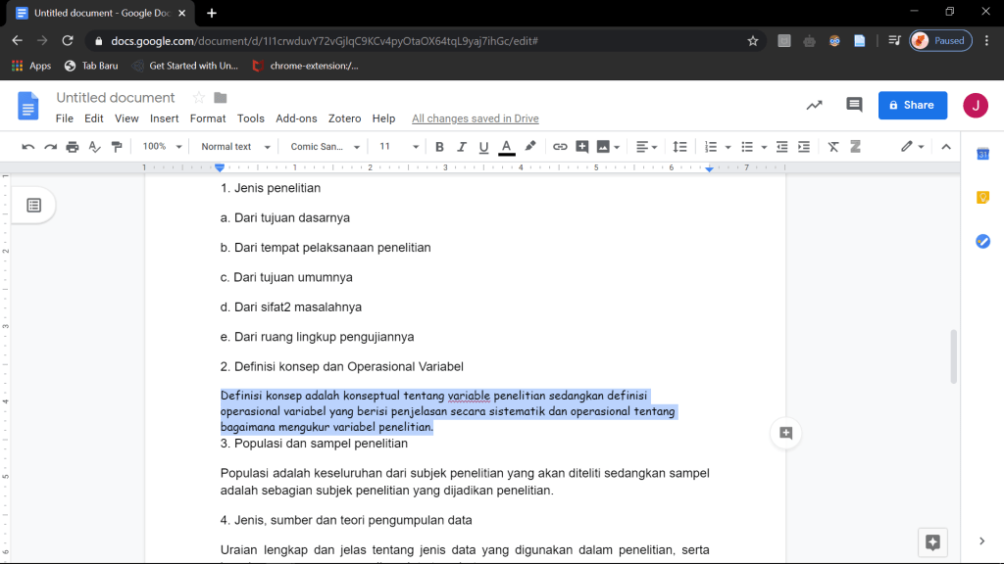
Task: Select the Paint format tool
Action: click(x=118, y=147)
